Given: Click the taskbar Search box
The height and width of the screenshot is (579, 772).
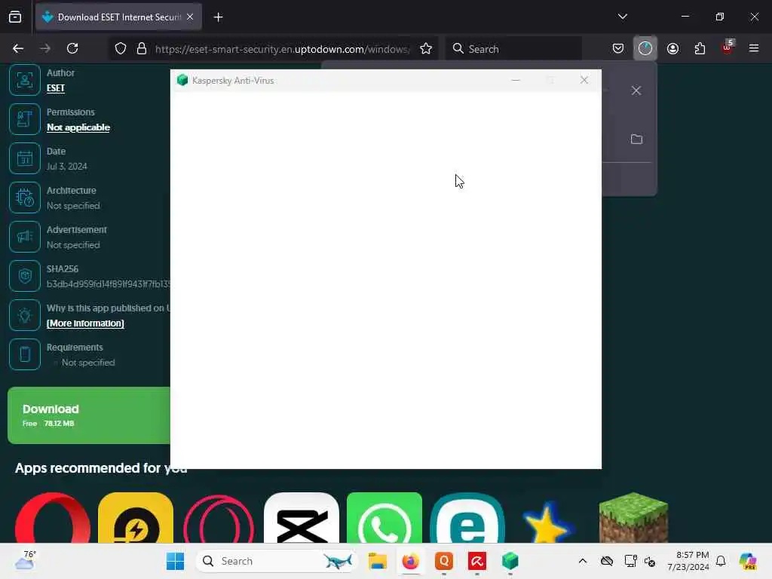Looking at the screenshot, I should point(277,561).
